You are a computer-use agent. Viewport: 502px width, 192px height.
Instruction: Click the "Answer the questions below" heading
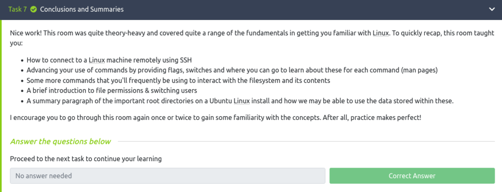tap(60, 142)
